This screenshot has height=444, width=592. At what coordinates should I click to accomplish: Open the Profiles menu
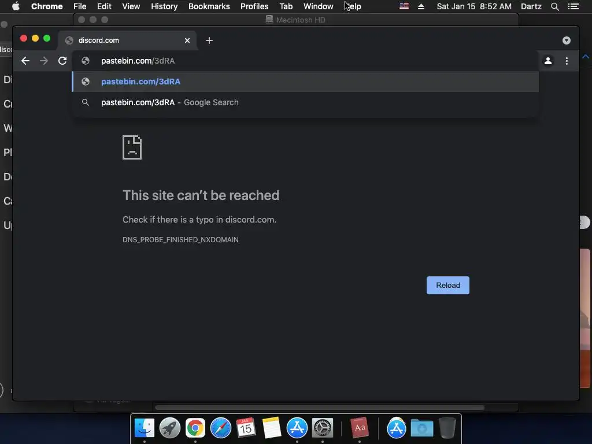pyautogui.click(x=254, y=6)
